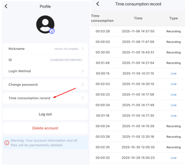185x166 pixels.
Task: Click the Time column header
Action: [x=138, y=18]
